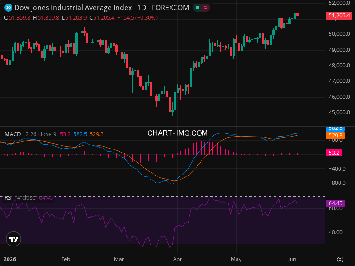This screenshot has width=355, height=266.
Task: Click the 52,000.0 price axis label
Action: point(339,3)
